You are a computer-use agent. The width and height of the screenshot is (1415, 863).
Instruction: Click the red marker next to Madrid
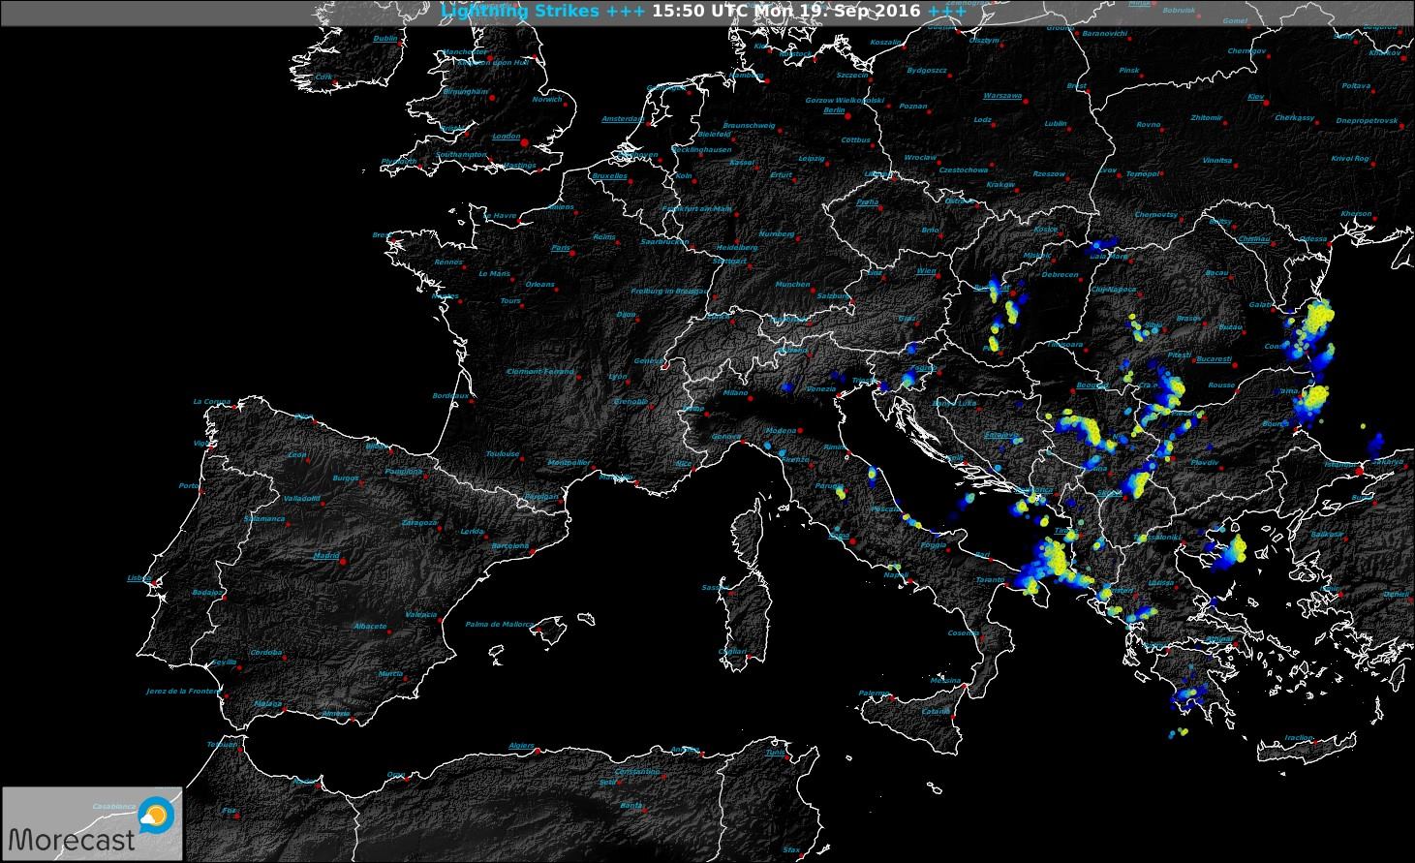344,561
